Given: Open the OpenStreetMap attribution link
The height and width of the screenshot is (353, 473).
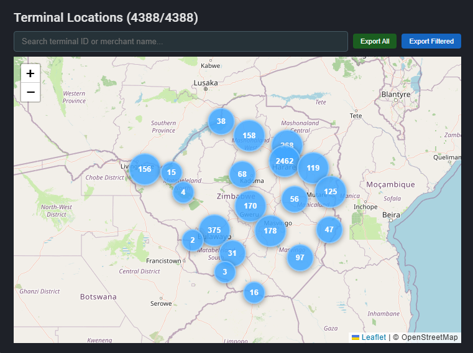Looking at the screenshot, I should (429, 337).
